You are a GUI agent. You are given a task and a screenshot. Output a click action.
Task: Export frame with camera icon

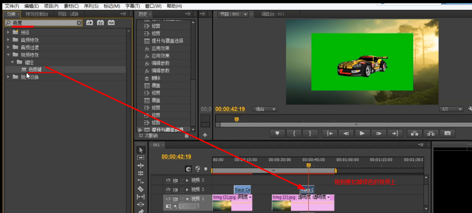point(448,133)
